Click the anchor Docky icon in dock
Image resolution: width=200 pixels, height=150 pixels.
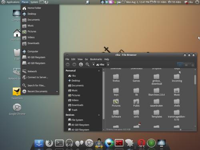pos(39,144)
